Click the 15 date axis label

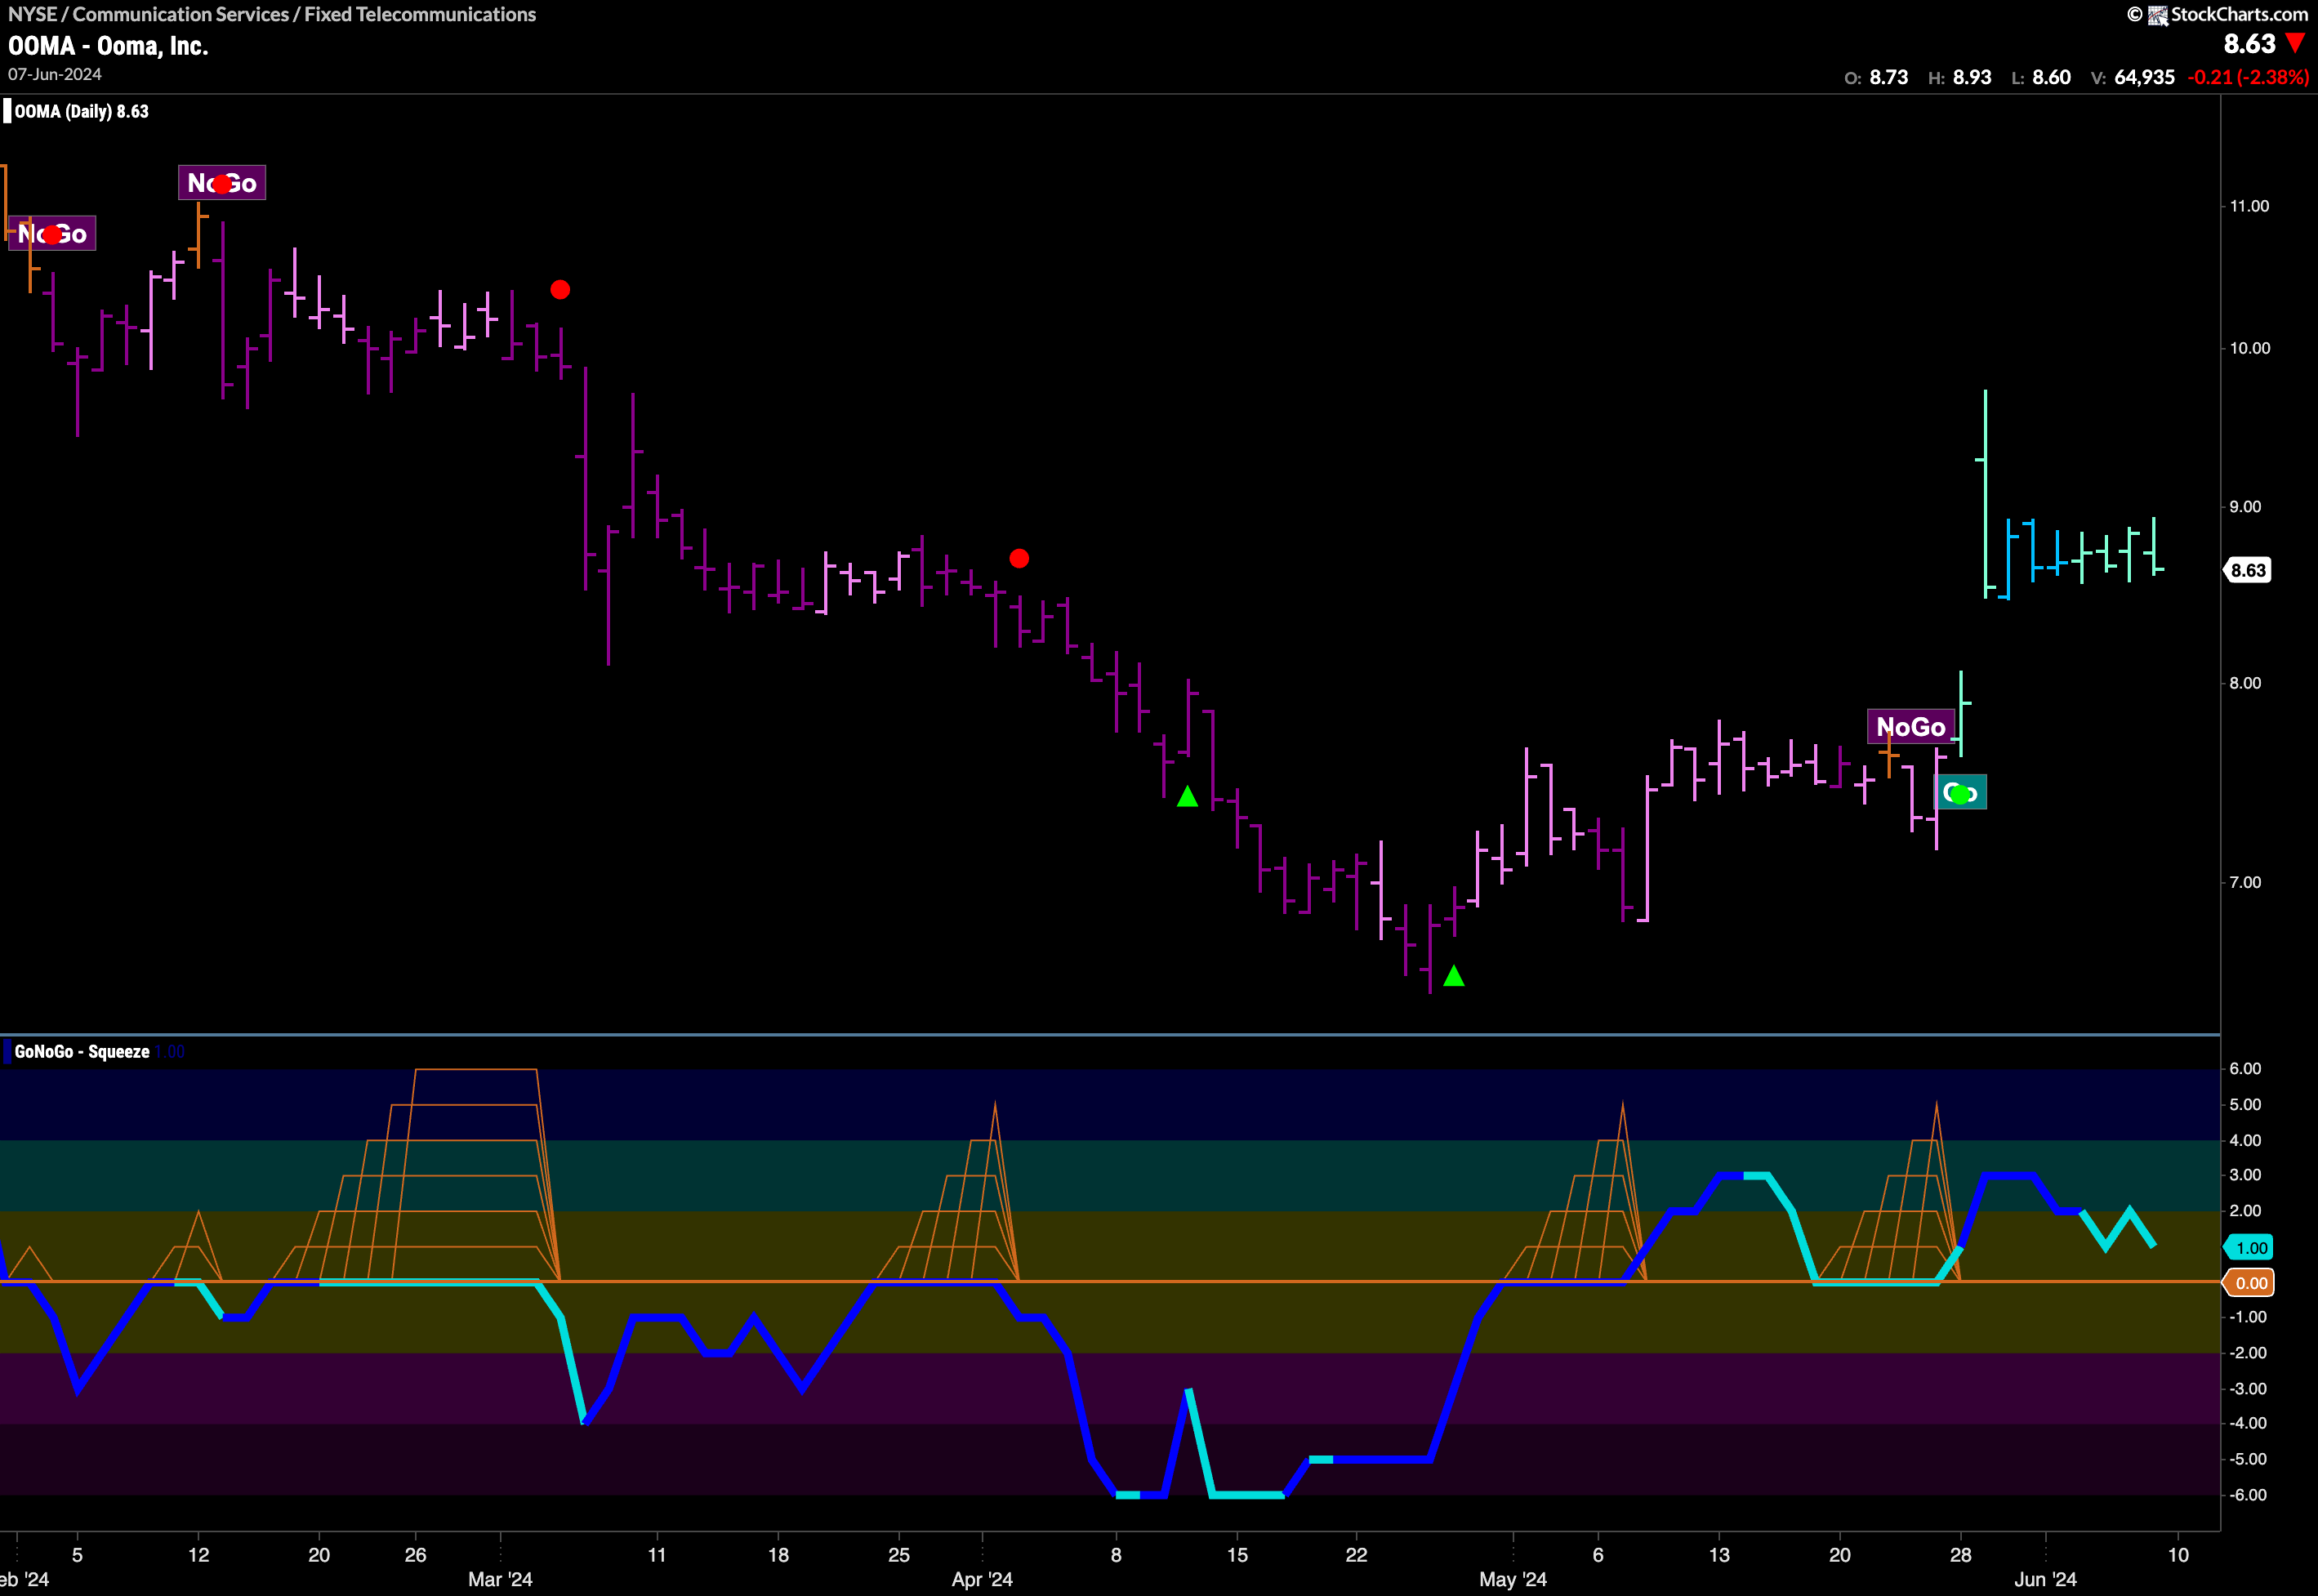pyautogui.click(x=1237, y=1555)
